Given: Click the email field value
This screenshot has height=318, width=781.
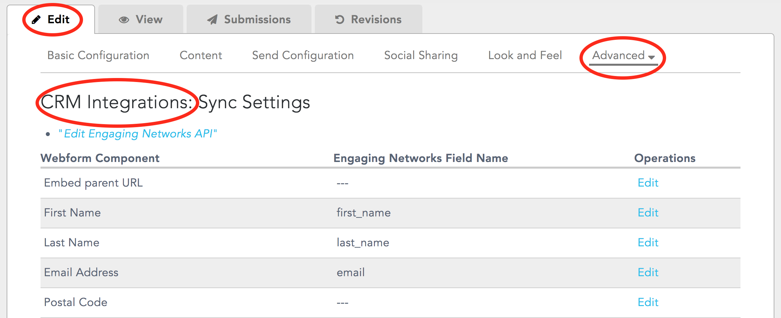Looking at the screenshot, I should 351,273.
